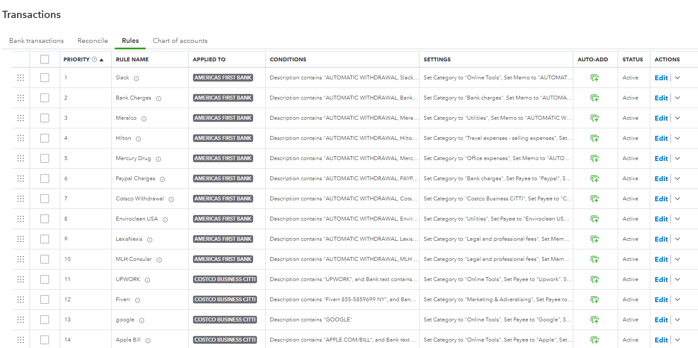This screenshot has height=348, width=698.
Task: Select the Rules tab
Action: 130,41
